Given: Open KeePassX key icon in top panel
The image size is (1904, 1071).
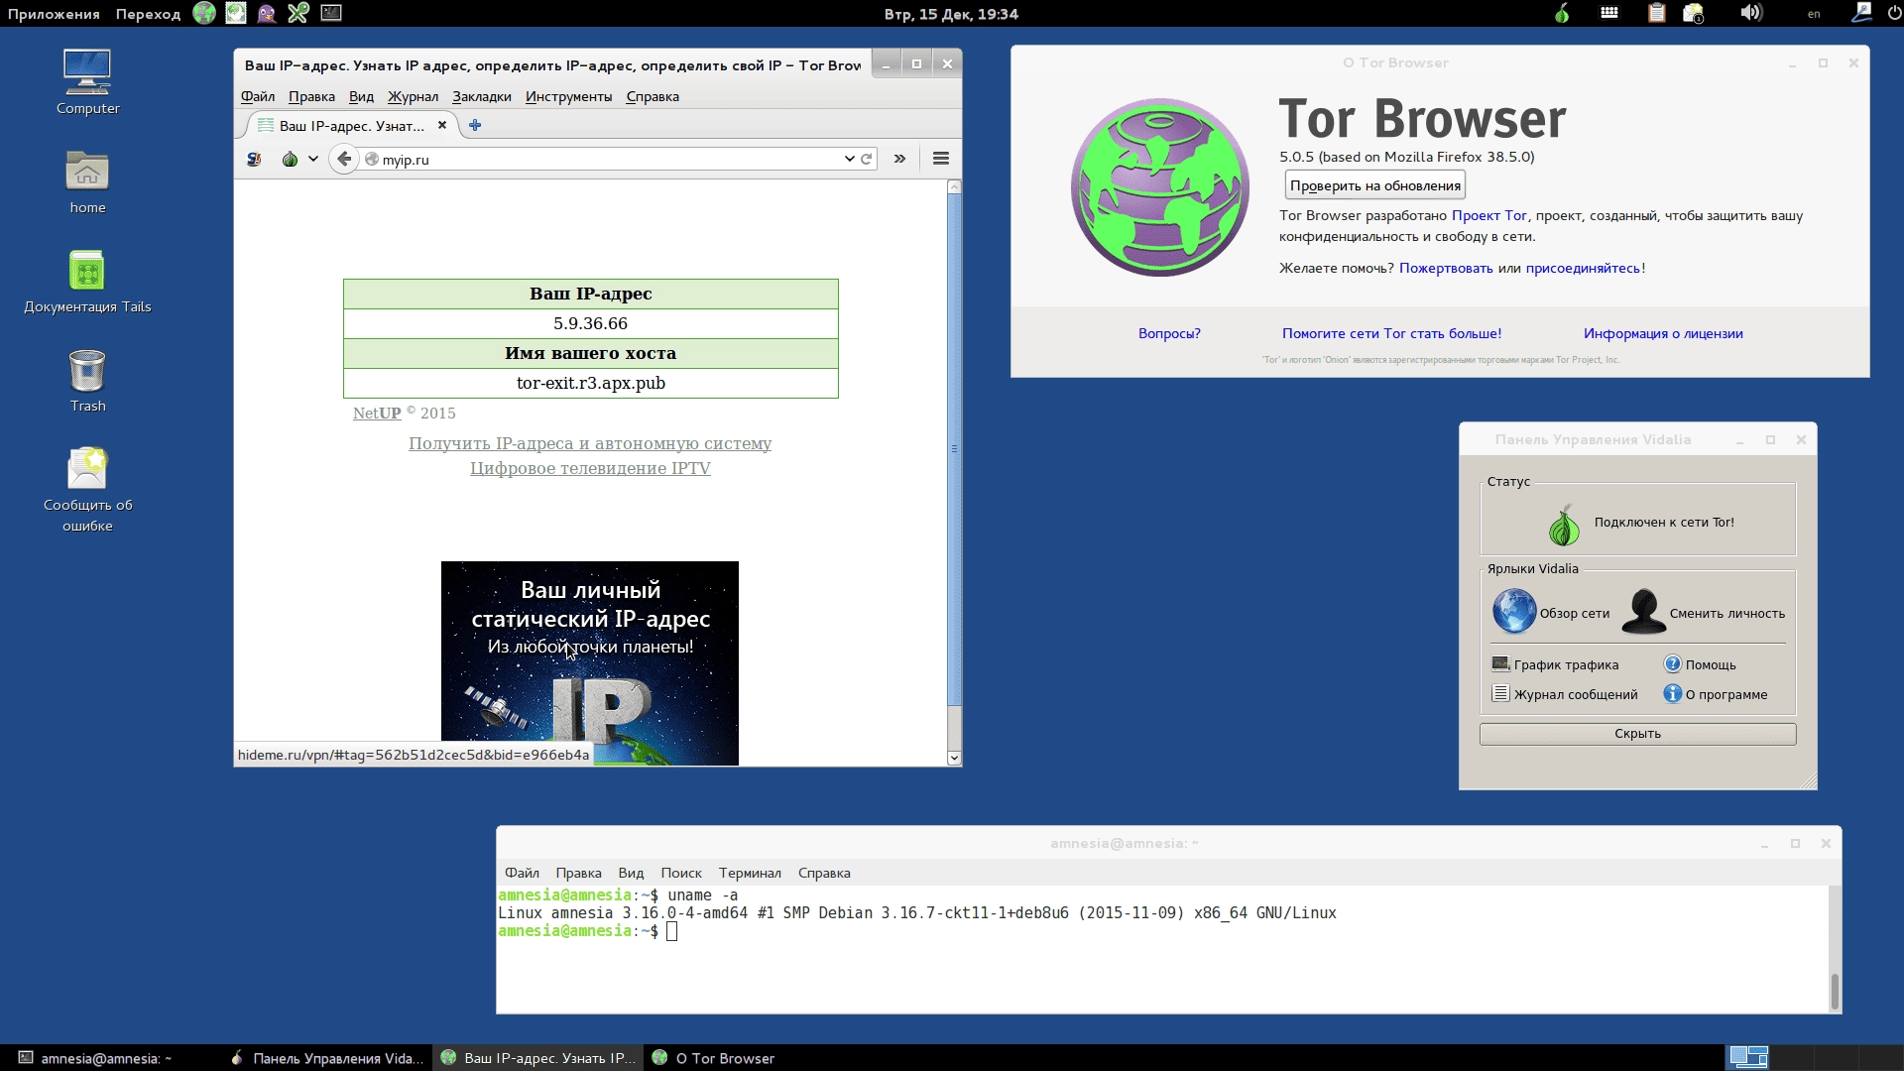Looking at the screenshot, I should click(298, 13).
